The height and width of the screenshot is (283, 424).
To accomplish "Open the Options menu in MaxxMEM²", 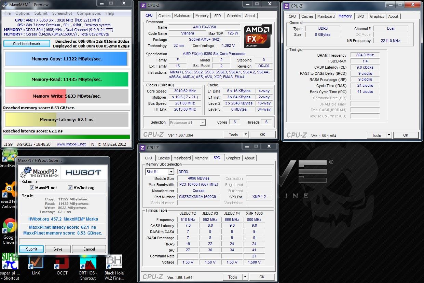I will click(23, 13).
